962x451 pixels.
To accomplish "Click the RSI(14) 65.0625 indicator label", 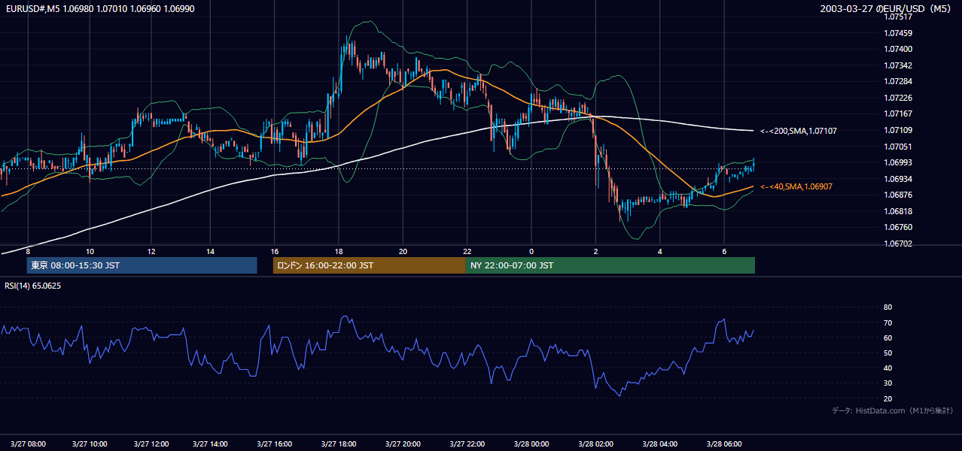I will 33,286.
